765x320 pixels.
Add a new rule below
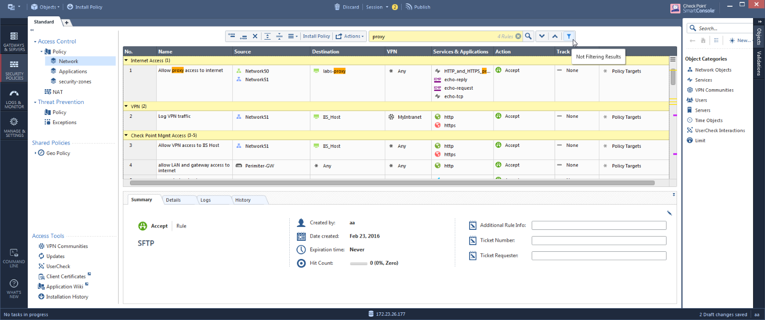243,36
